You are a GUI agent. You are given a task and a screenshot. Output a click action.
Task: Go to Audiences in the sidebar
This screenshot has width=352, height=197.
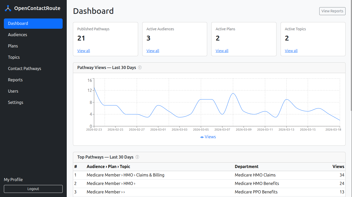click(18, 35)
